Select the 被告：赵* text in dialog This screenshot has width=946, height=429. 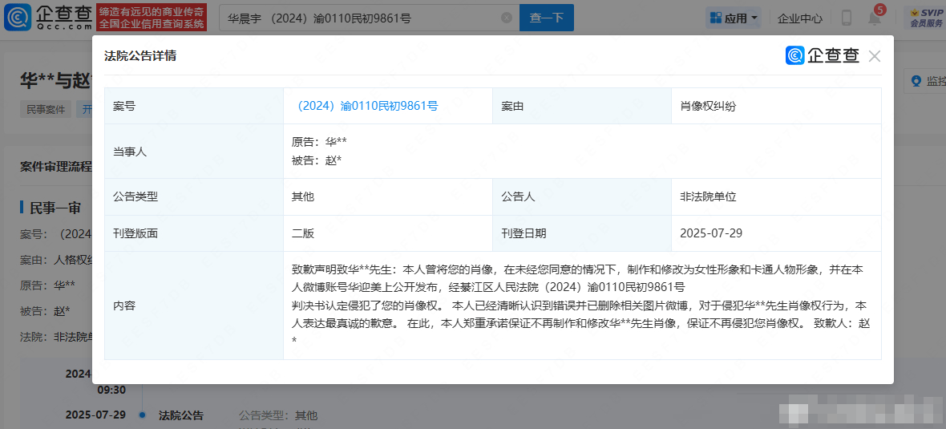317,160
